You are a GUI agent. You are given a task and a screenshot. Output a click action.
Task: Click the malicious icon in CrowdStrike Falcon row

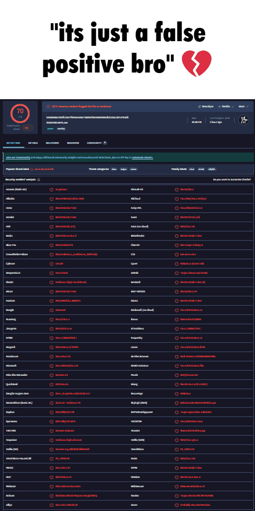point(52,254)
